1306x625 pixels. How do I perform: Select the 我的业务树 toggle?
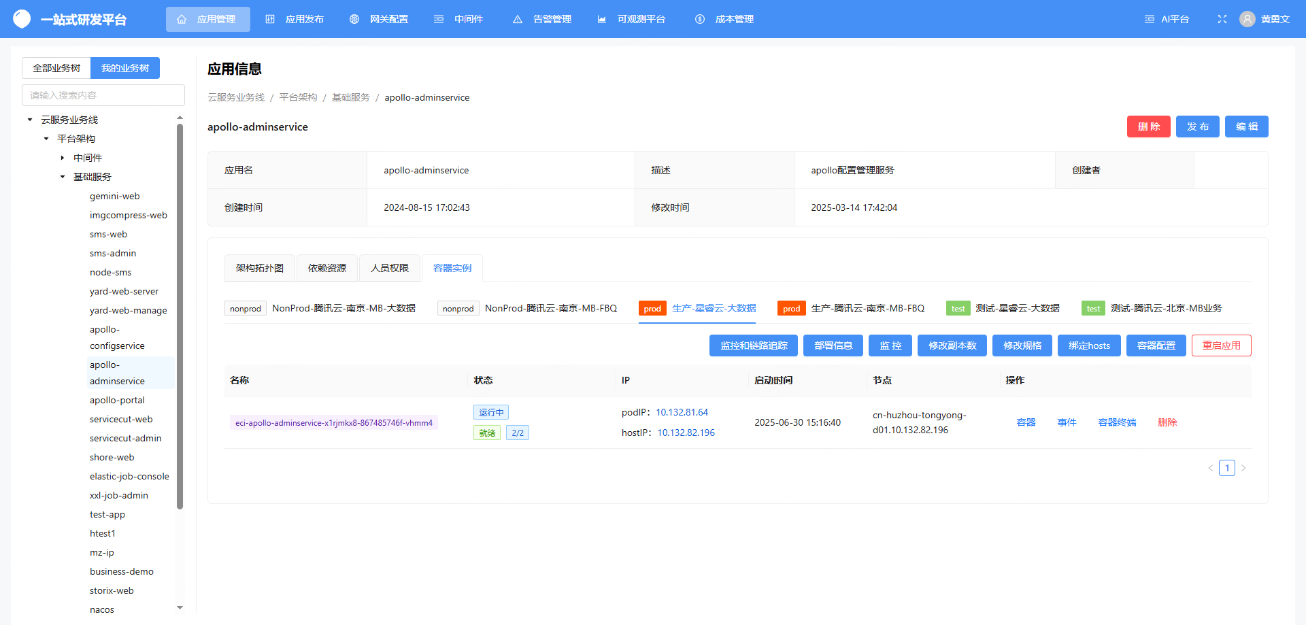[x=125, y=68]
